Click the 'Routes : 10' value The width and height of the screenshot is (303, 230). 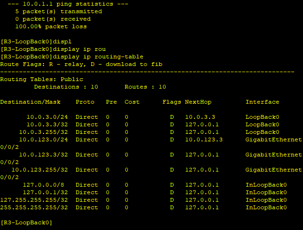(x=145, y=87)
